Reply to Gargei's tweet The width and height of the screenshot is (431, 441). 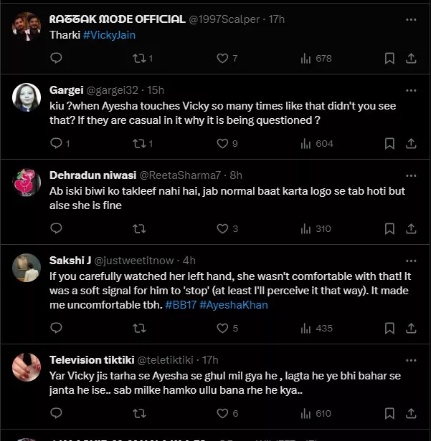pyautogui.click(x=57, y=143)
